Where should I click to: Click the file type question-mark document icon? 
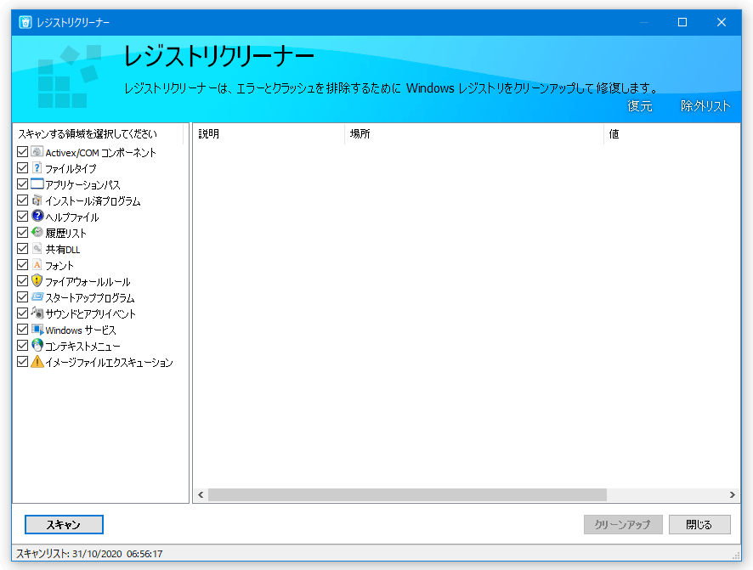tap(37, 168)
